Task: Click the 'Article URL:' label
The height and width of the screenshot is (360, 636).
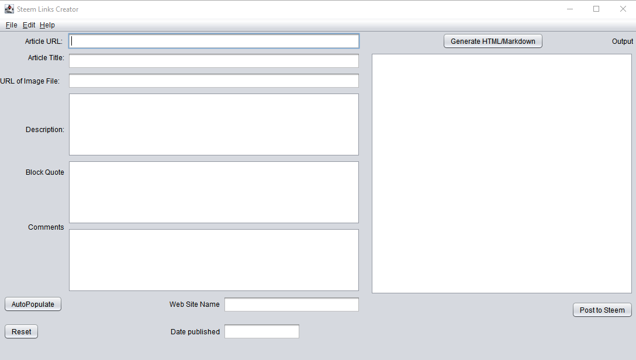Action: pos(44,41)
